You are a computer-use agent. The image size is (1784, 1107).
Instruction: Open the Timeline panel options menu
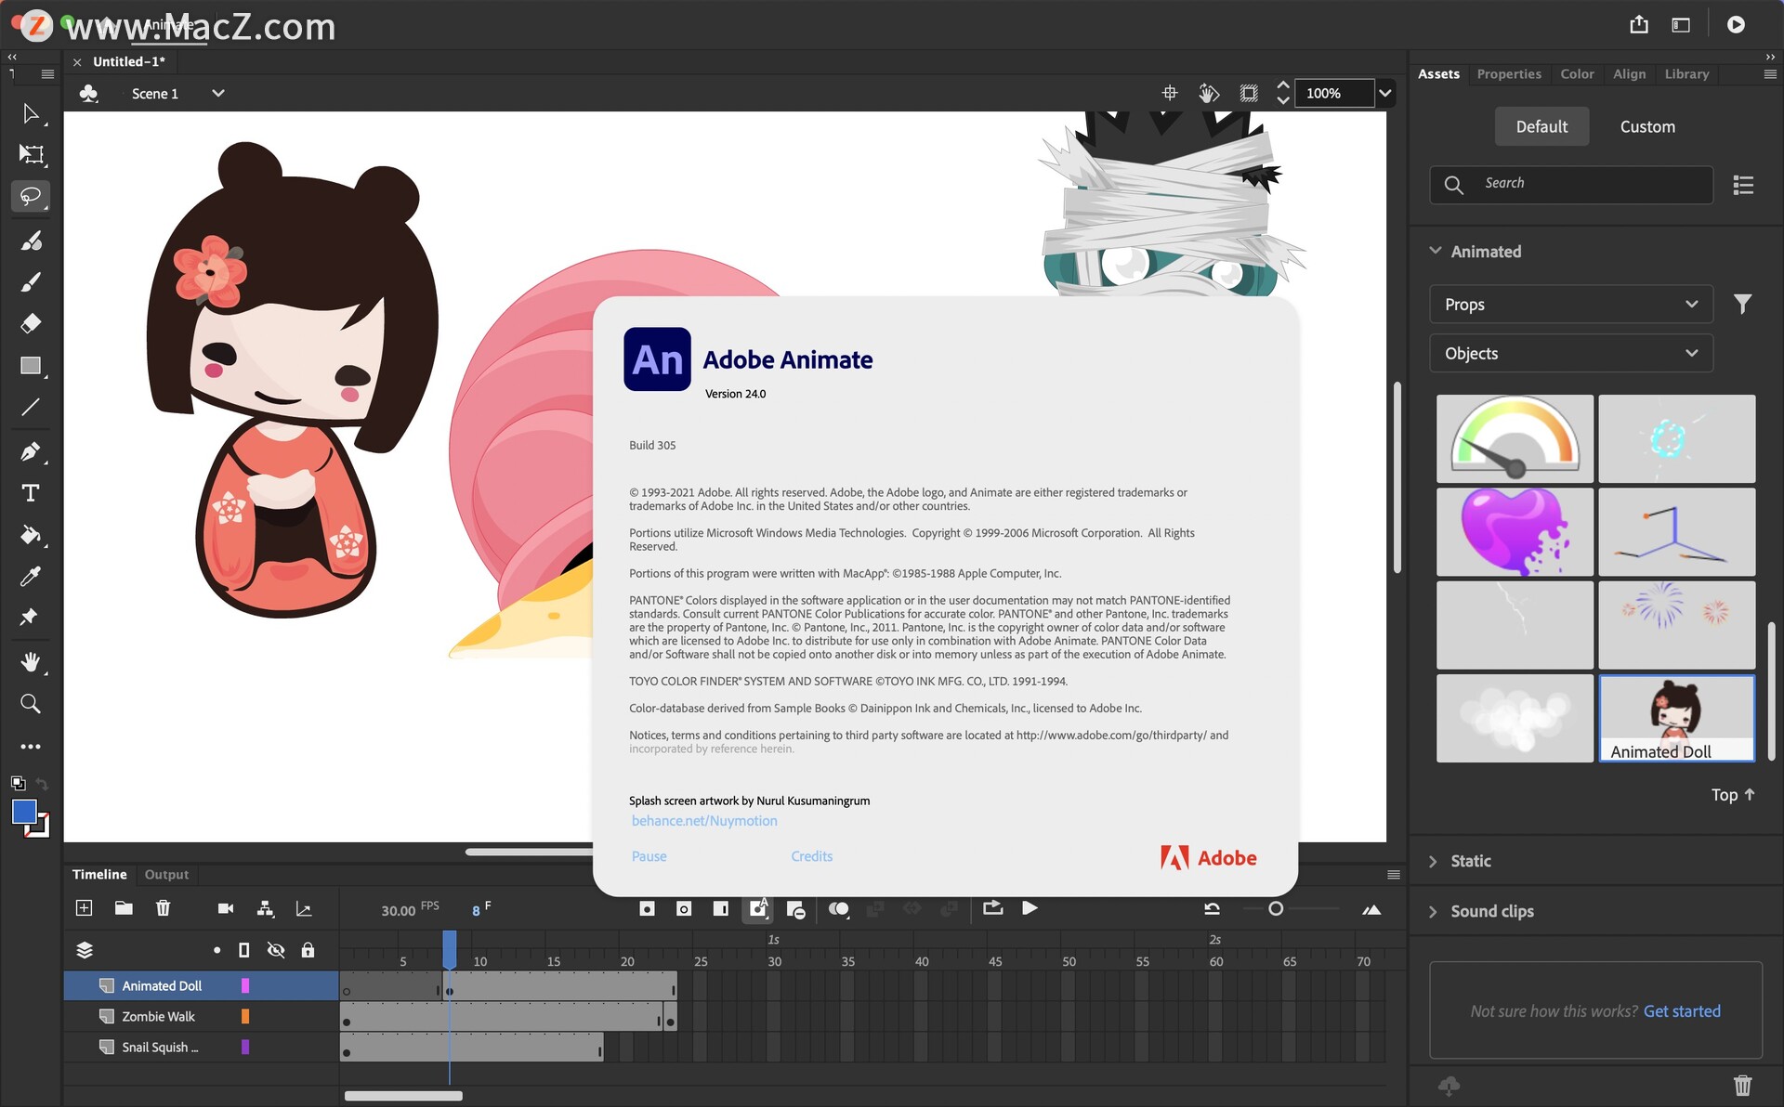[x=1393, y=874]
